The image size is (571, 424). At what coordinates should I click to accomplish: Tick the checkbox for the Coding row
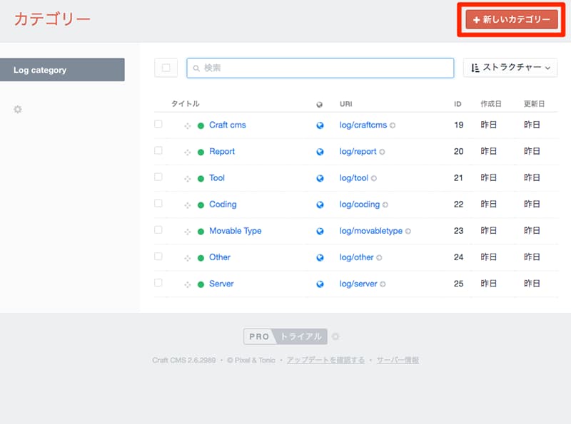coord(158,203)
